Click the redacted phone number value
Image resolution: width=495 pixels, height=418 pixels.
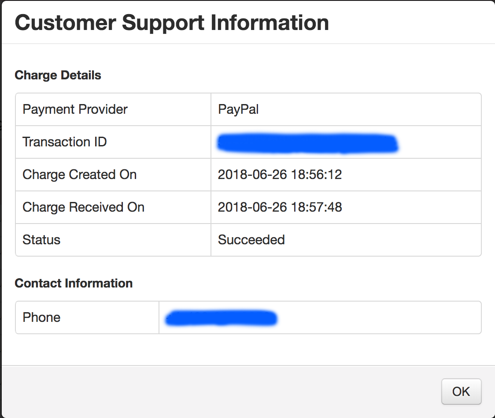(x=220, y=318)
